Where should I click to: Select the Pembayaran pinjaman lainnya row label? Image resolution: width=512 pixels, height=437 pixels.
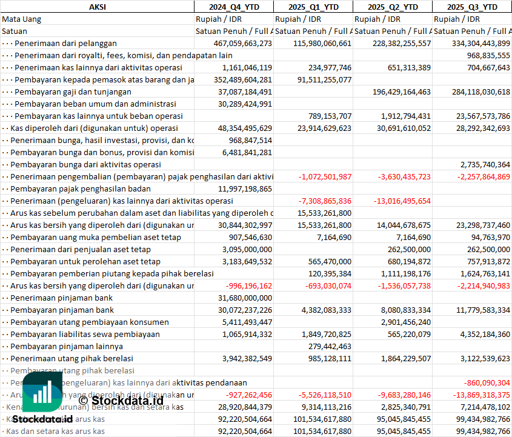pyautogui.click(x=67, y=346)
